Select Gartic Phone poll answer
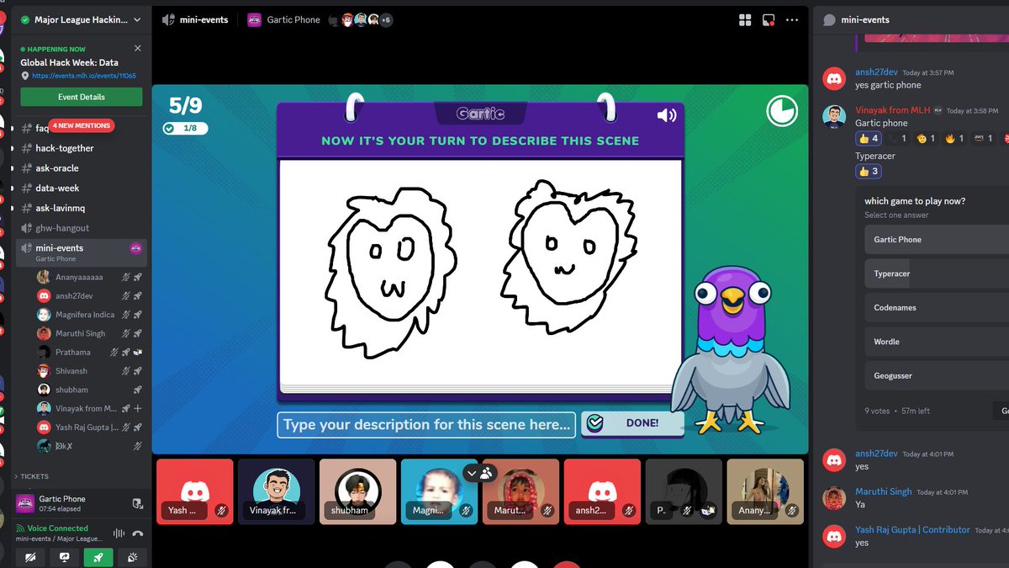 pyautogui.click(x=937, y=240)
